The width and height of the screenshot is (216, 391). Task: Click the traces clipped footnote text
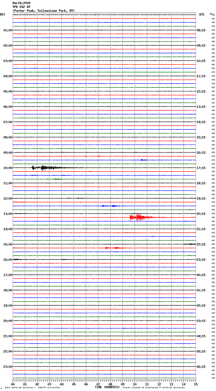153,387
